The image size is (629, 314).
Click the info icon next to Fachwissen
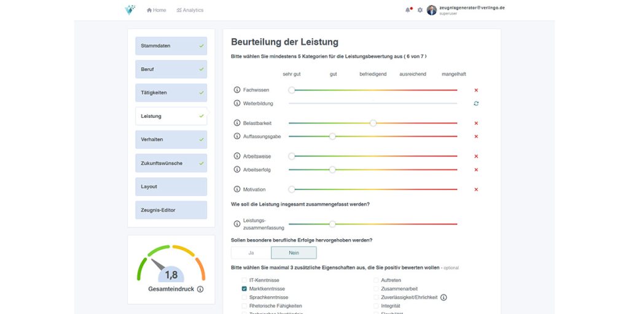(x=237, y=90)
